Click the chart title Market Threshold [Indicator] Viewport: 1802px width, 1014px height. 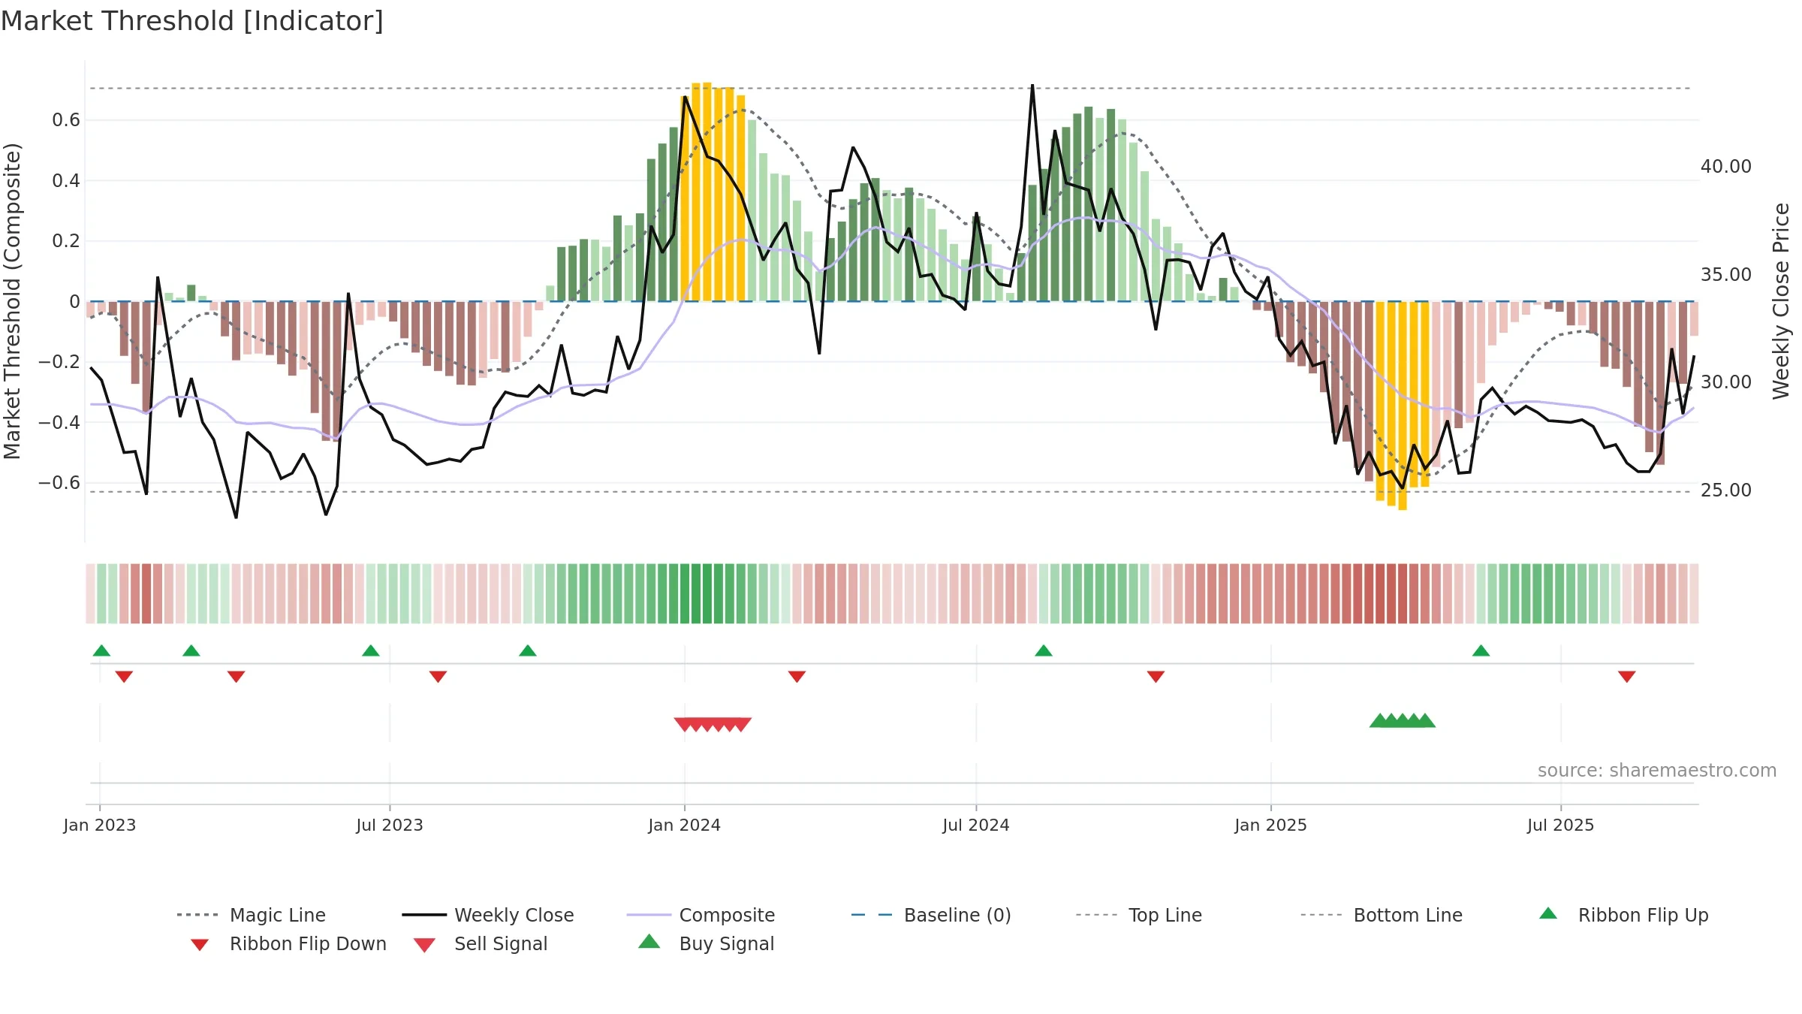[192, 21]
